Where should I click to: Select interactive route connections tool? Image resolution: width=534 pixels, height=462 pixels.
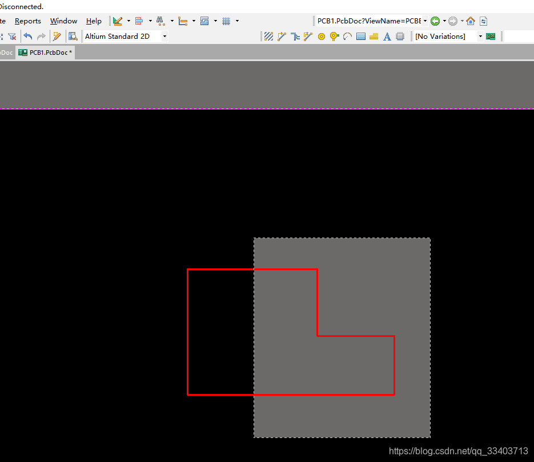pyautogui.click(x=268, y=37)
